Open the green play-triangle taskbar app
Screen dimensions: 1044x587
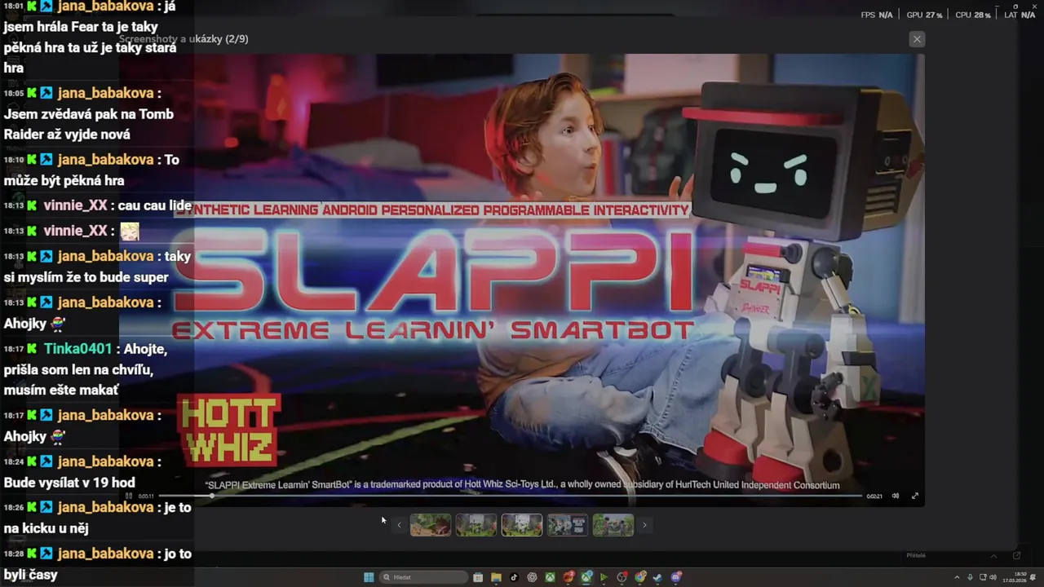tap(604, 577)
